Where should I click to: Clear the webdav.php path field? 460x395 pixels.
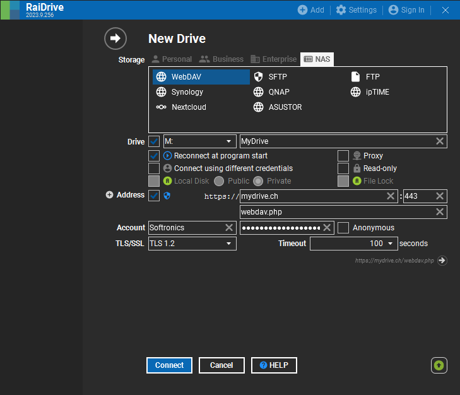[x=439, y=212]
